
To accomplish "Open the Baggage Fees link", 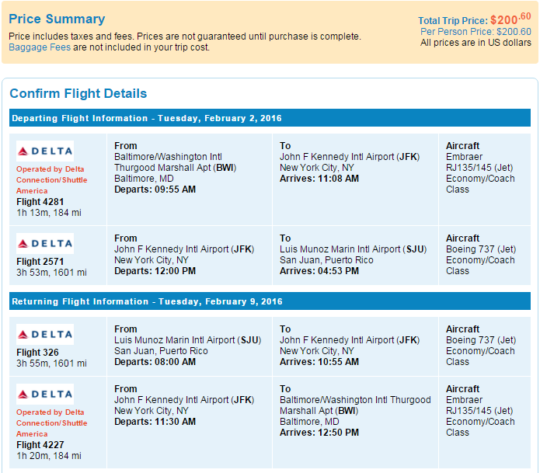I will [40, 47].
